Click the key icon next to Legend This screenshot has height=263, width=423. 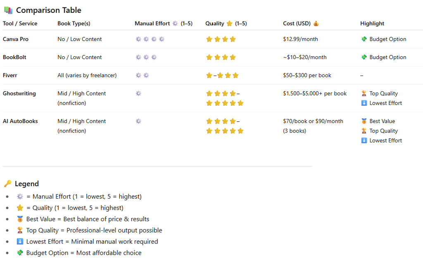pyautogui.click(x=8, y=184)
